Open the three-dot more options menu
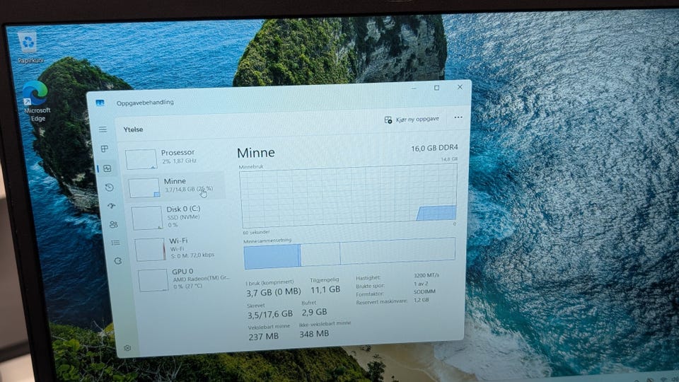The width and height of the screenshot is (679, 382). 458,117
